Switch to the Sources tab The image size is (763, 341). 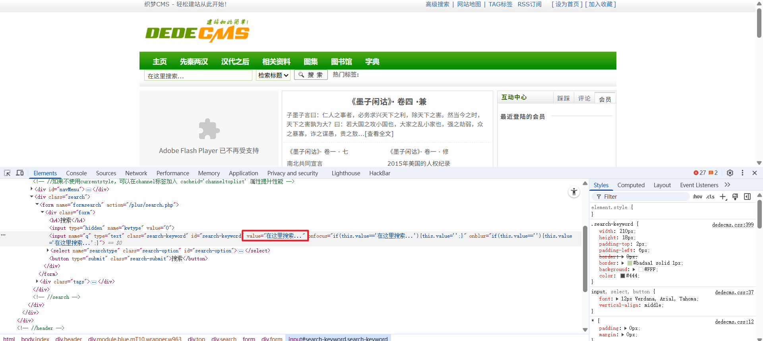tap(106, 173)
